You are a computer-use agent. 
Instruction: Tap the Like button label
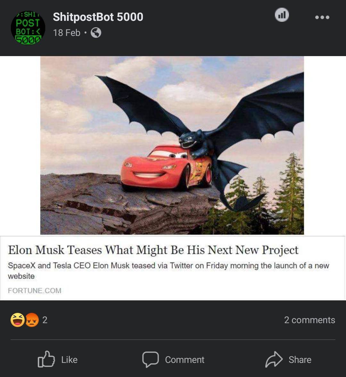(70, 360)
